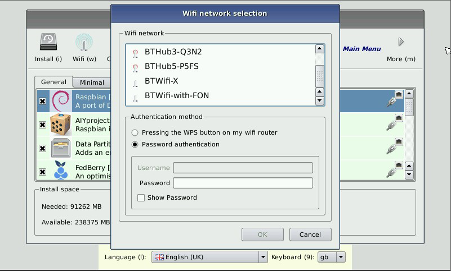Click wifi list scrollbar bottom down arrow

pos(320,101)
